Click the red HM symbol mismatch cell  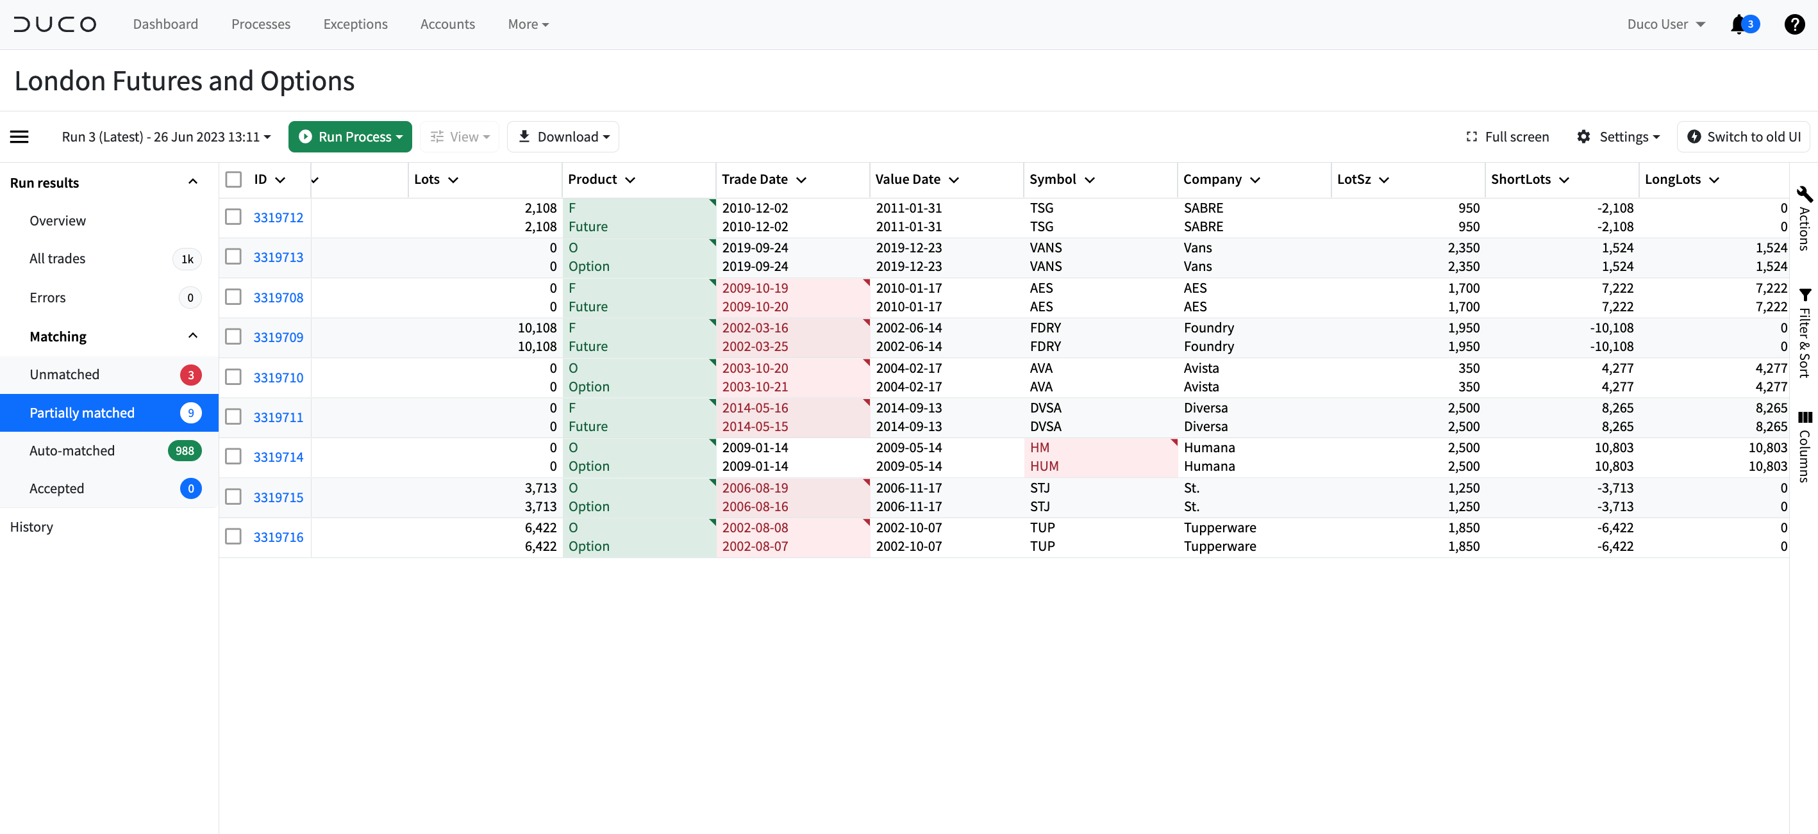point(1100,457)
